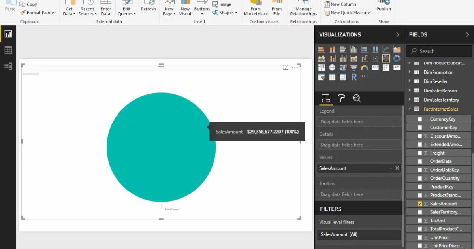Open the Get Data dropdown
Screen dimensions: 474x249
point(69,9)
